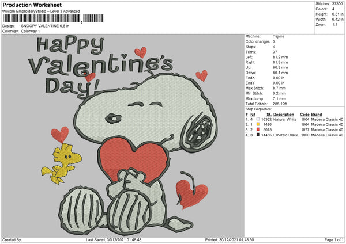Click the red thread swatch, code 1077
The height and width of the screenshot is (244, 346).
click(x=258, y=129)
